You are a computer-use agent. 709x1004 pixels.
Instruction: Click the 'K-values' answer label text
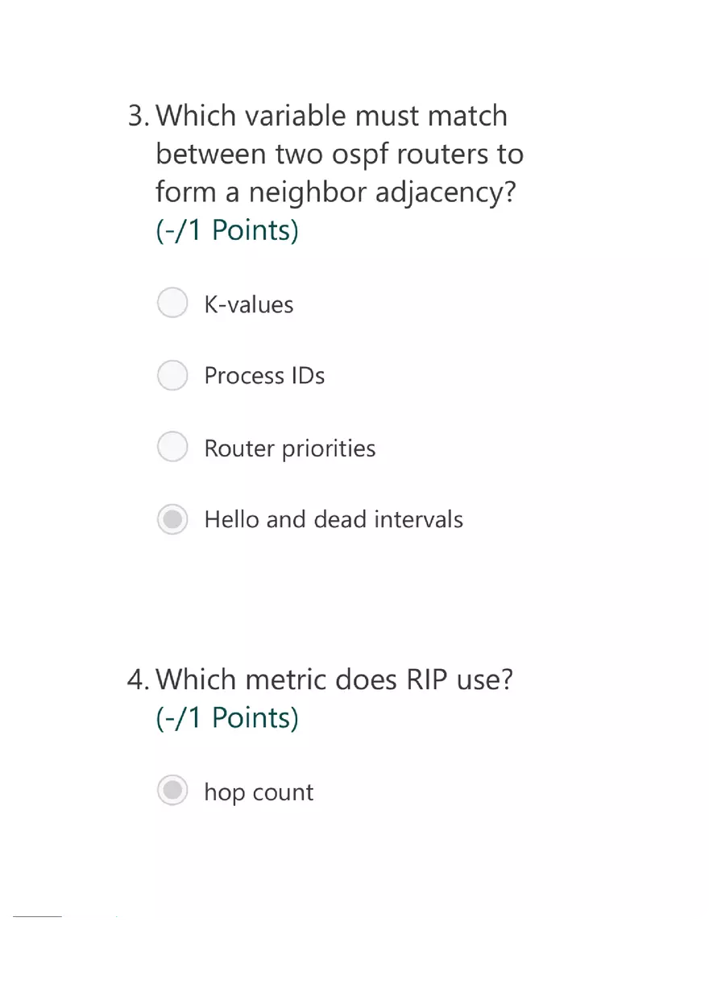point(249,304)
